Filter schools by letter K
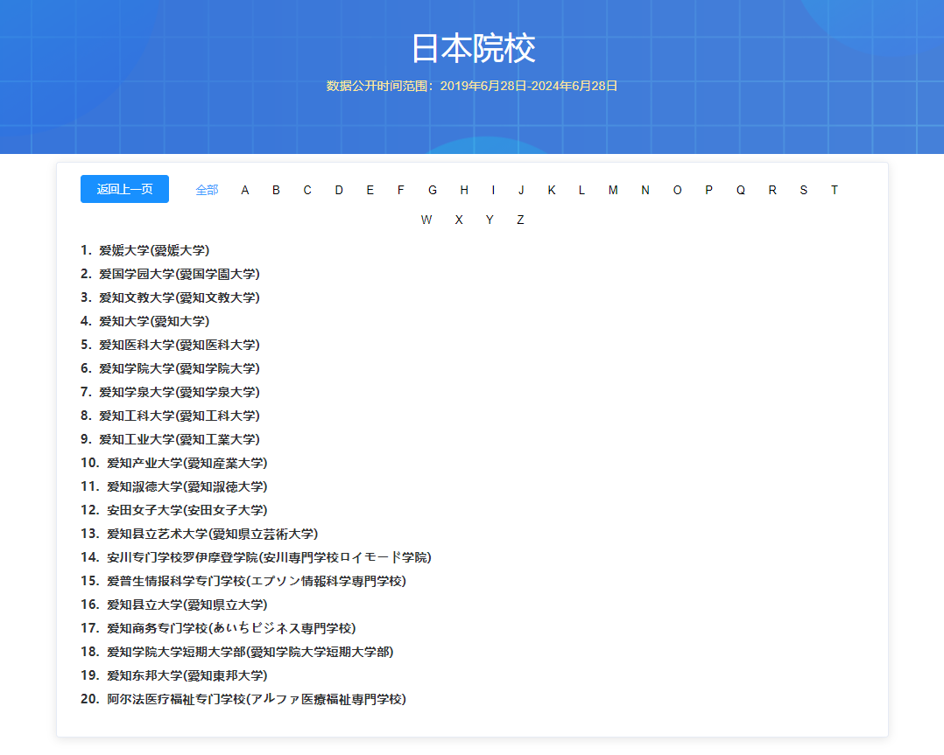This screenshot has height=755, width=944. pos(552,190)
